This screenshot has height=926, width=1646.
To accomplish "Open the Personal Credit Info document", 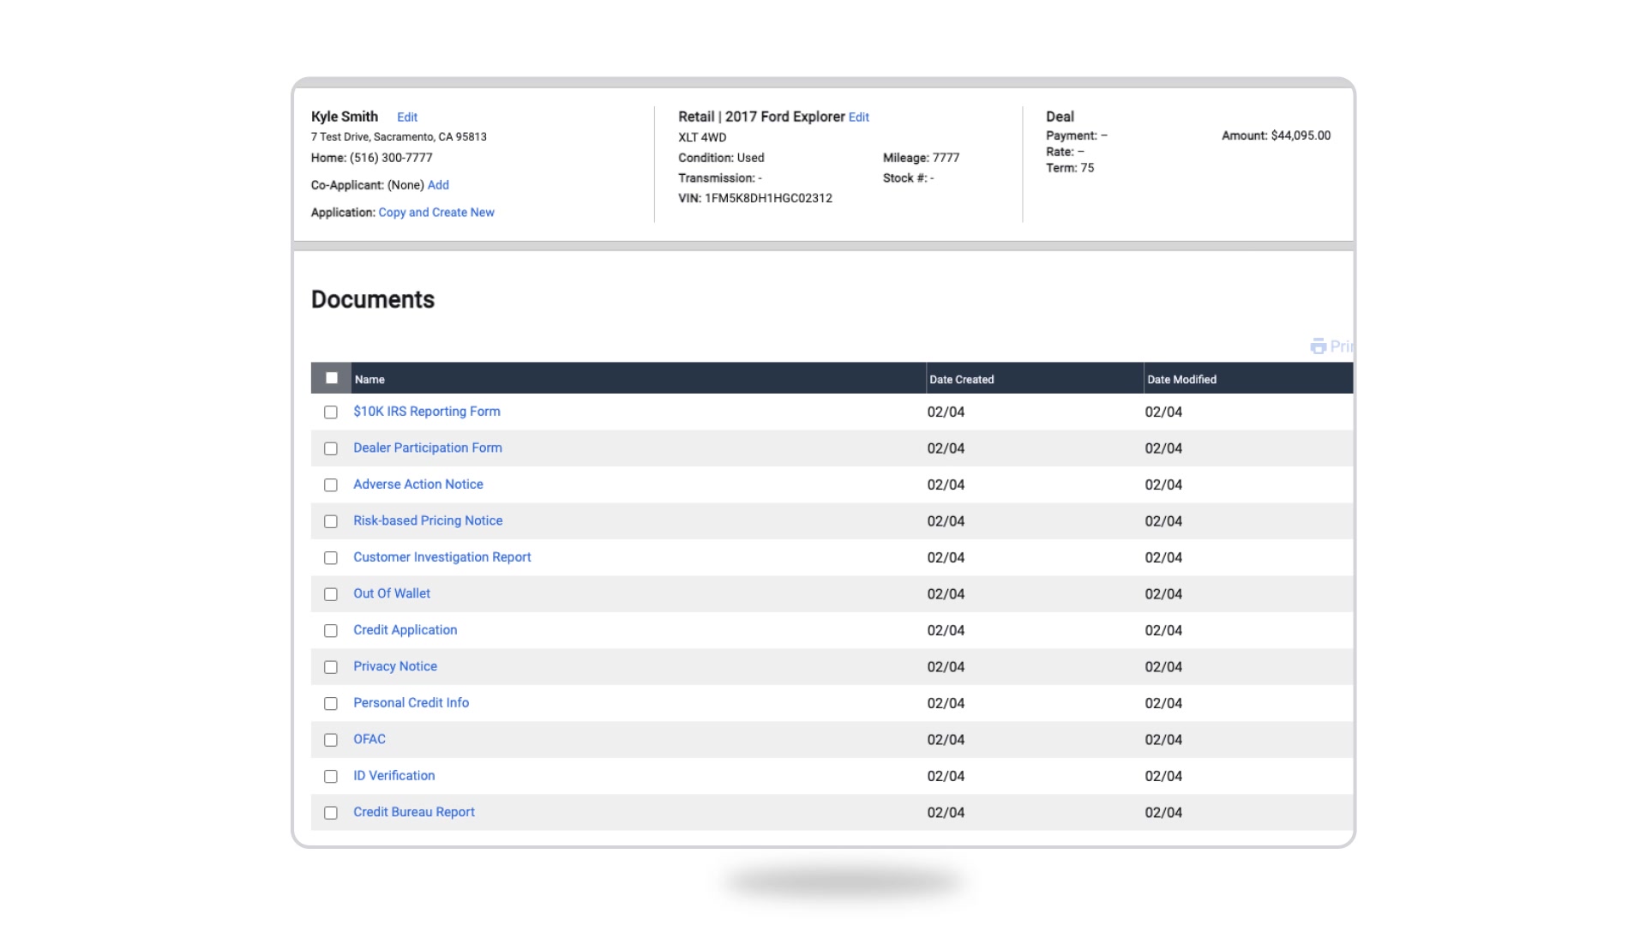I will 411,703.
